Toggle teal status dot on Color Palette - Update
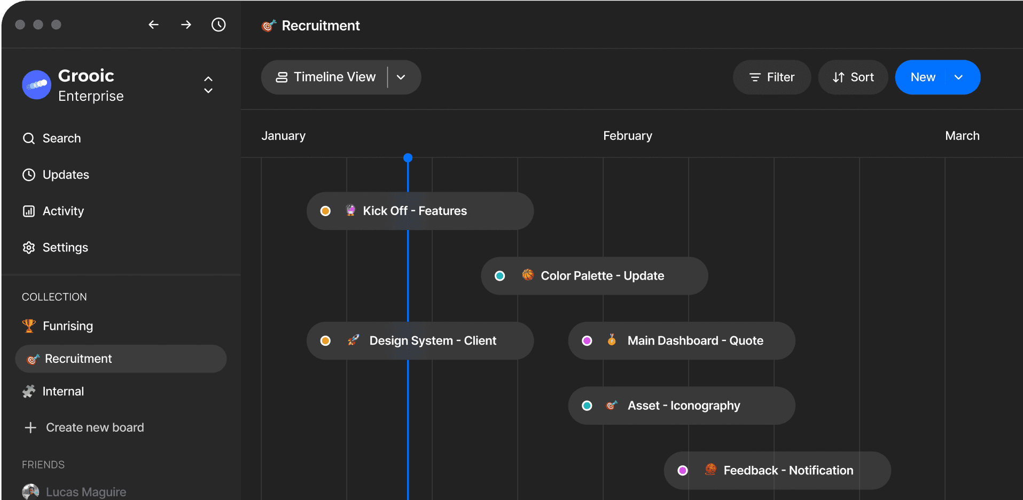The image size is (1023, 500). pos(500,276)
